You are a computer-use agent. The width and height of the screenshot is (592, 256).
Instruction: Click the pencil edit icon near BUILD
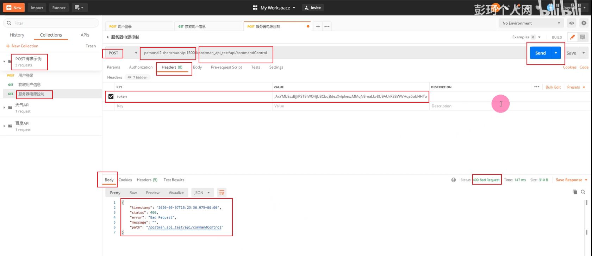pos(572,37)
